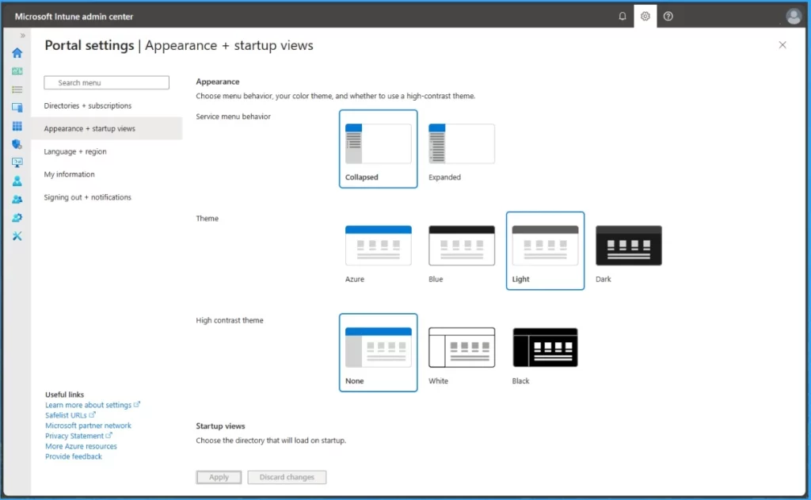Open the Devices icon in the sidebar
This screenshot has width=811, height=500.
click(x=17, y=108)
